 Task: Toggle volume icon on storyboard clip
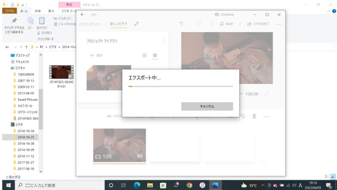click(140, 156)
